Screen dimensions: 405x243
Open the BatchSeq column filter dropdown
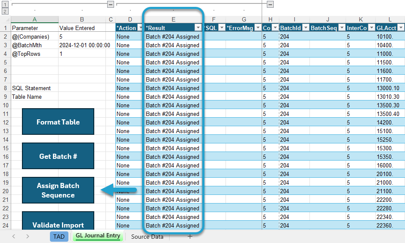342,27
